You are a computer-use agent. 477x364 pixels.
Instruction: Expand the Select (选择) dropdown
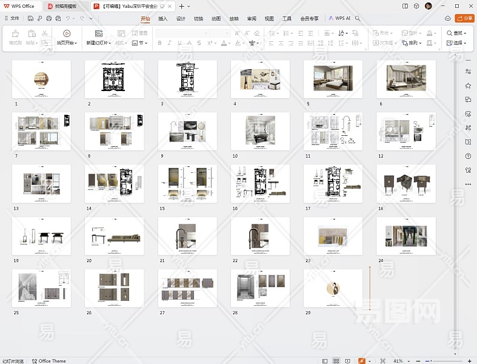click(456, 43)
